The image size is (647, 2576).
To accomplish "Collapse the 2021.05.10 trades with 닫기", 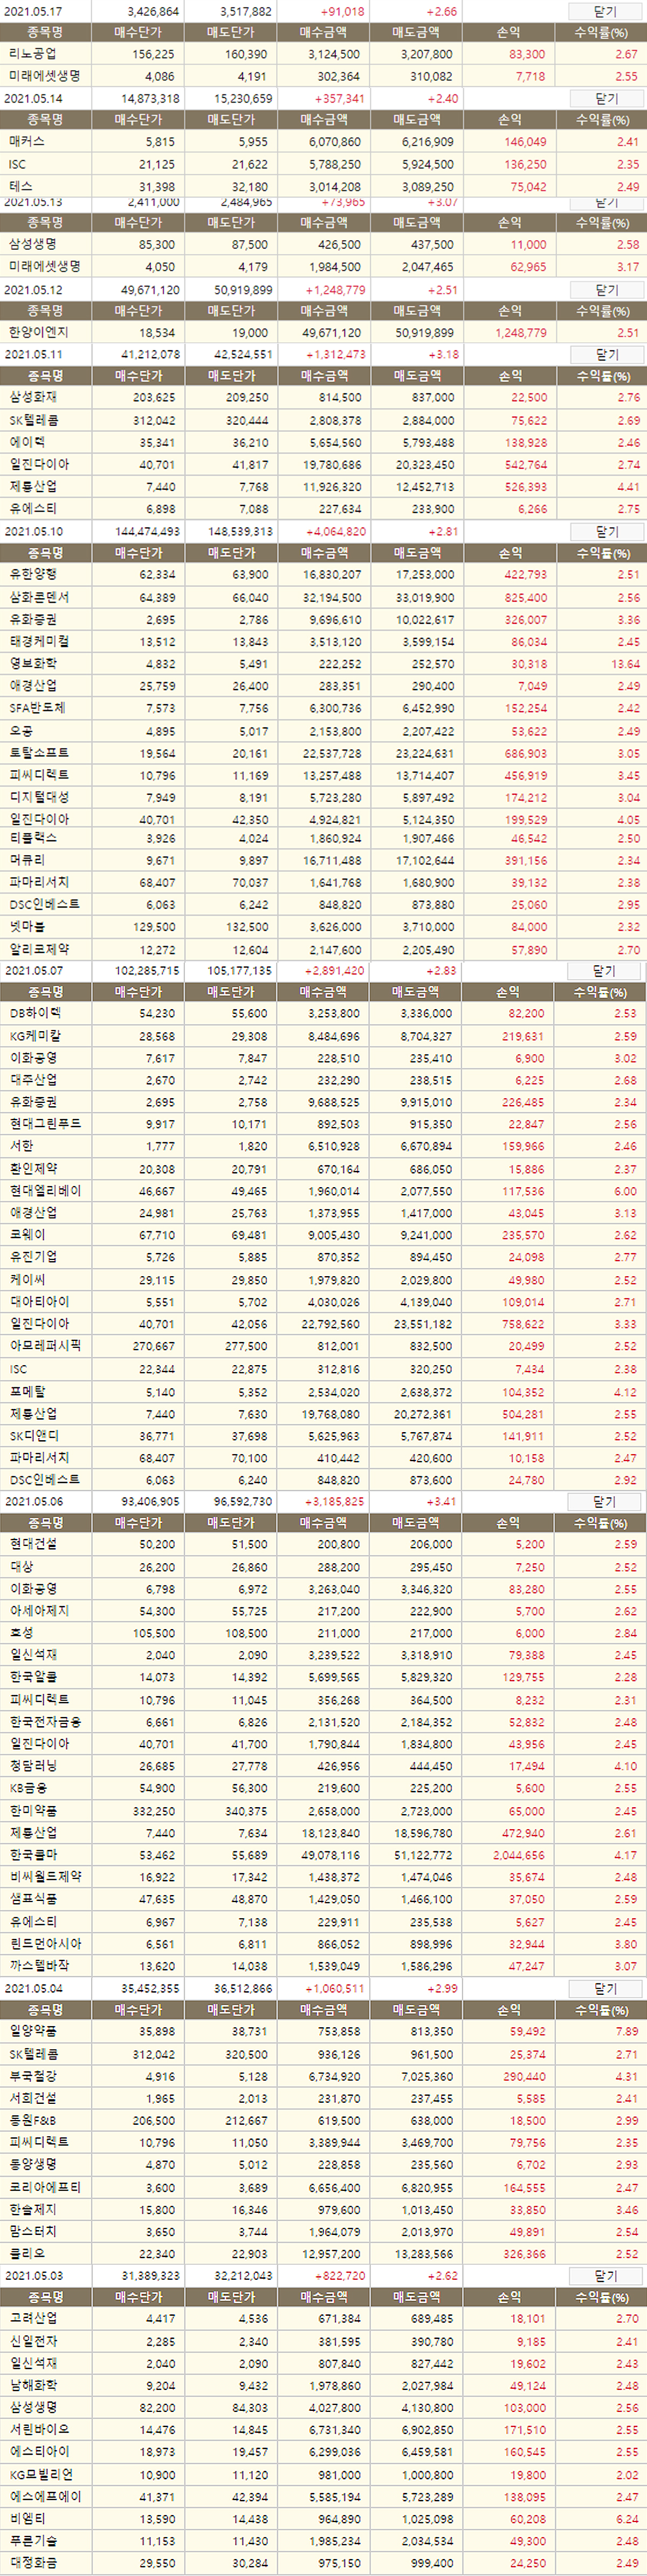I will (605, 531).
